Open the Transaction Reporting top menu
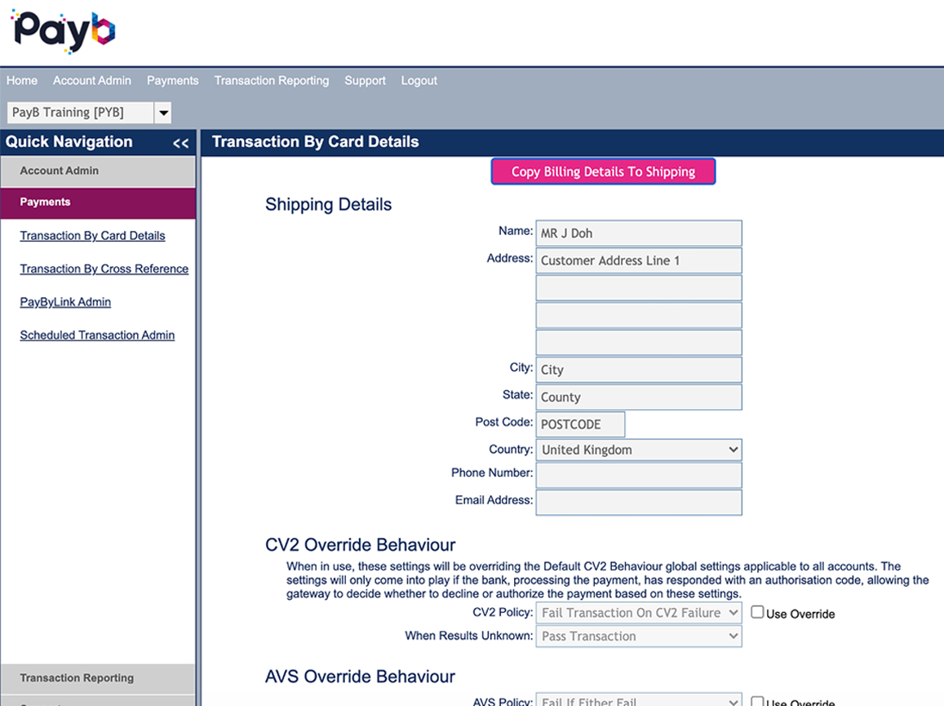The image size is (944, 706). tap(272, 81)
